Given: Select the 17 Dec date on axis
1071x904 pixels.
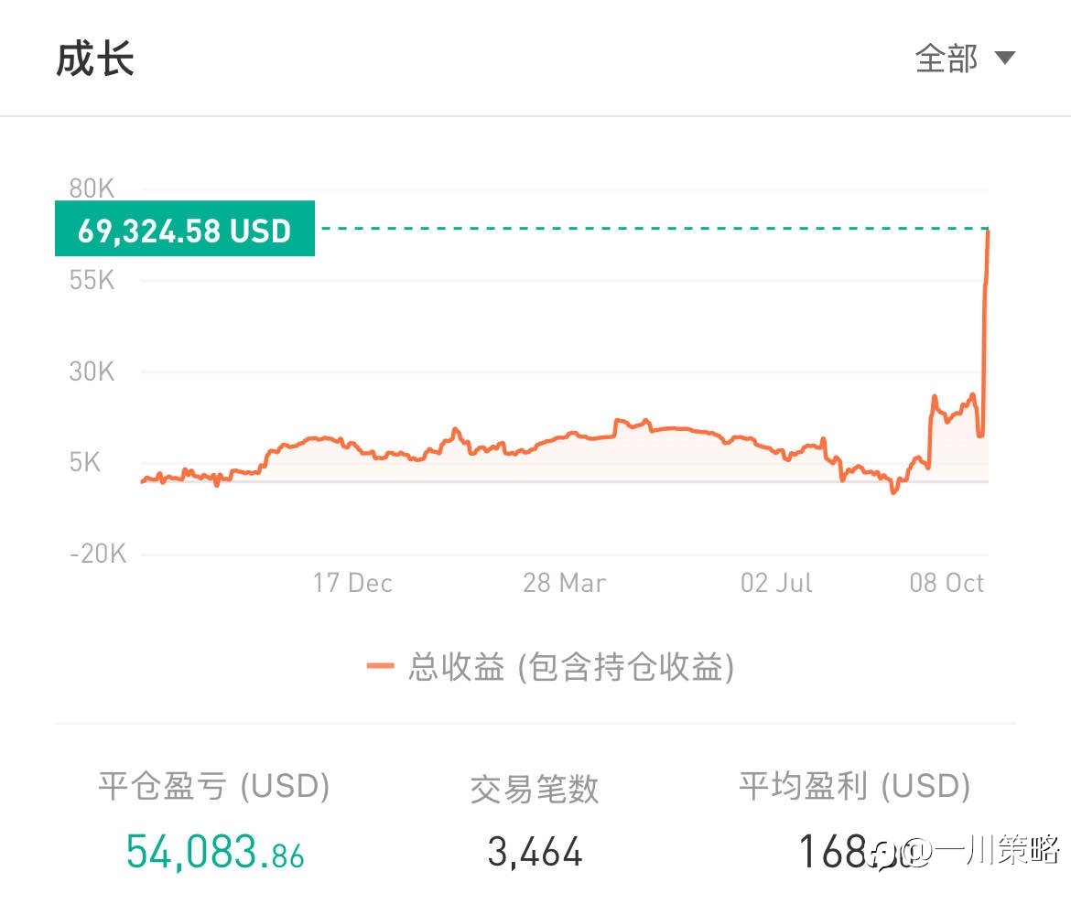Looking at the screenshot, I should pos(352,583).
